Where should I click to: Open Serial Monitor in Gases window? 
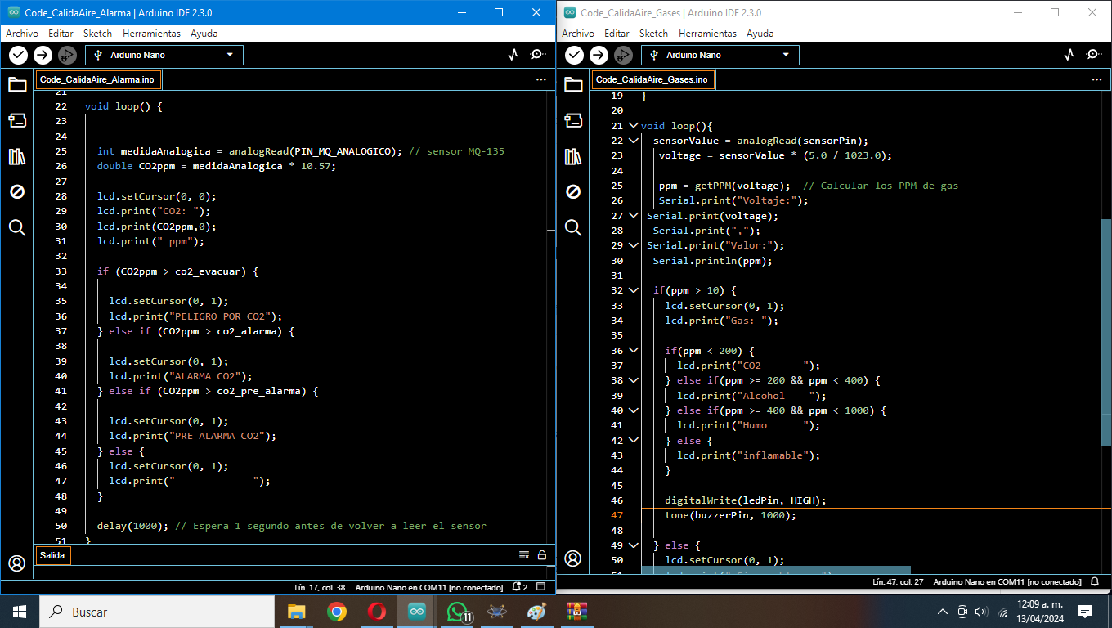tap(1093, 55)
